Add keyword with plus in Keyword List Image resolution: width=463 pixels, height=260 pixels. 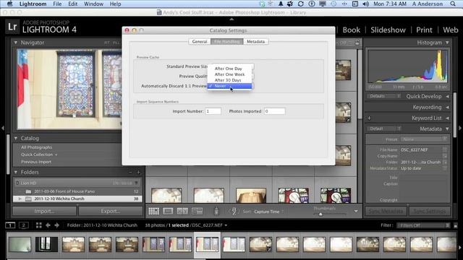[x=369, y=118]
